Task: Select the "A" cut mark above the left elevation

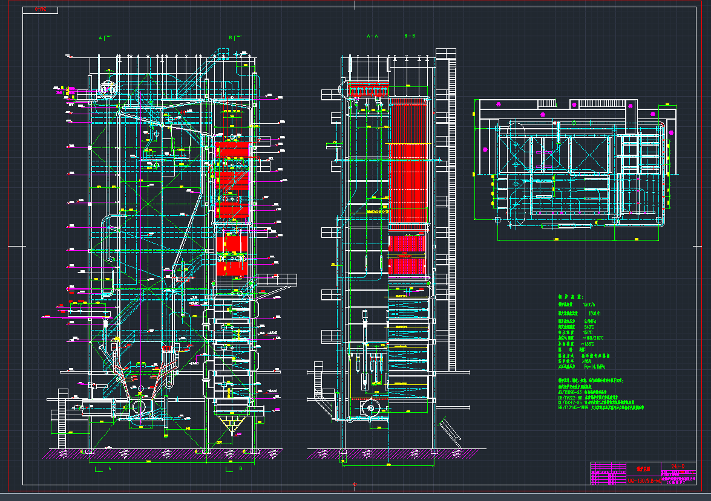Action: (x=100, y=38)
